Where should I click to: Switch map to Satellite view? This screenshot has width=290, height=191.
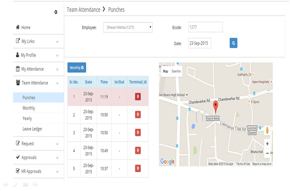click(x=176, y=72)
